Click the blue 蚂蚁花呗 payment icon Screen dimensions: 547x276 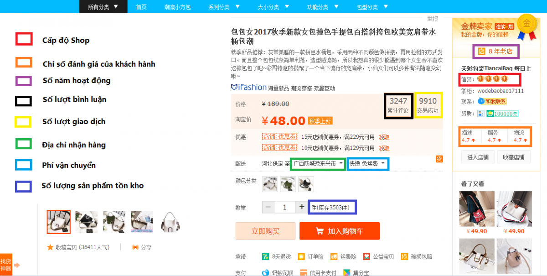265,272
